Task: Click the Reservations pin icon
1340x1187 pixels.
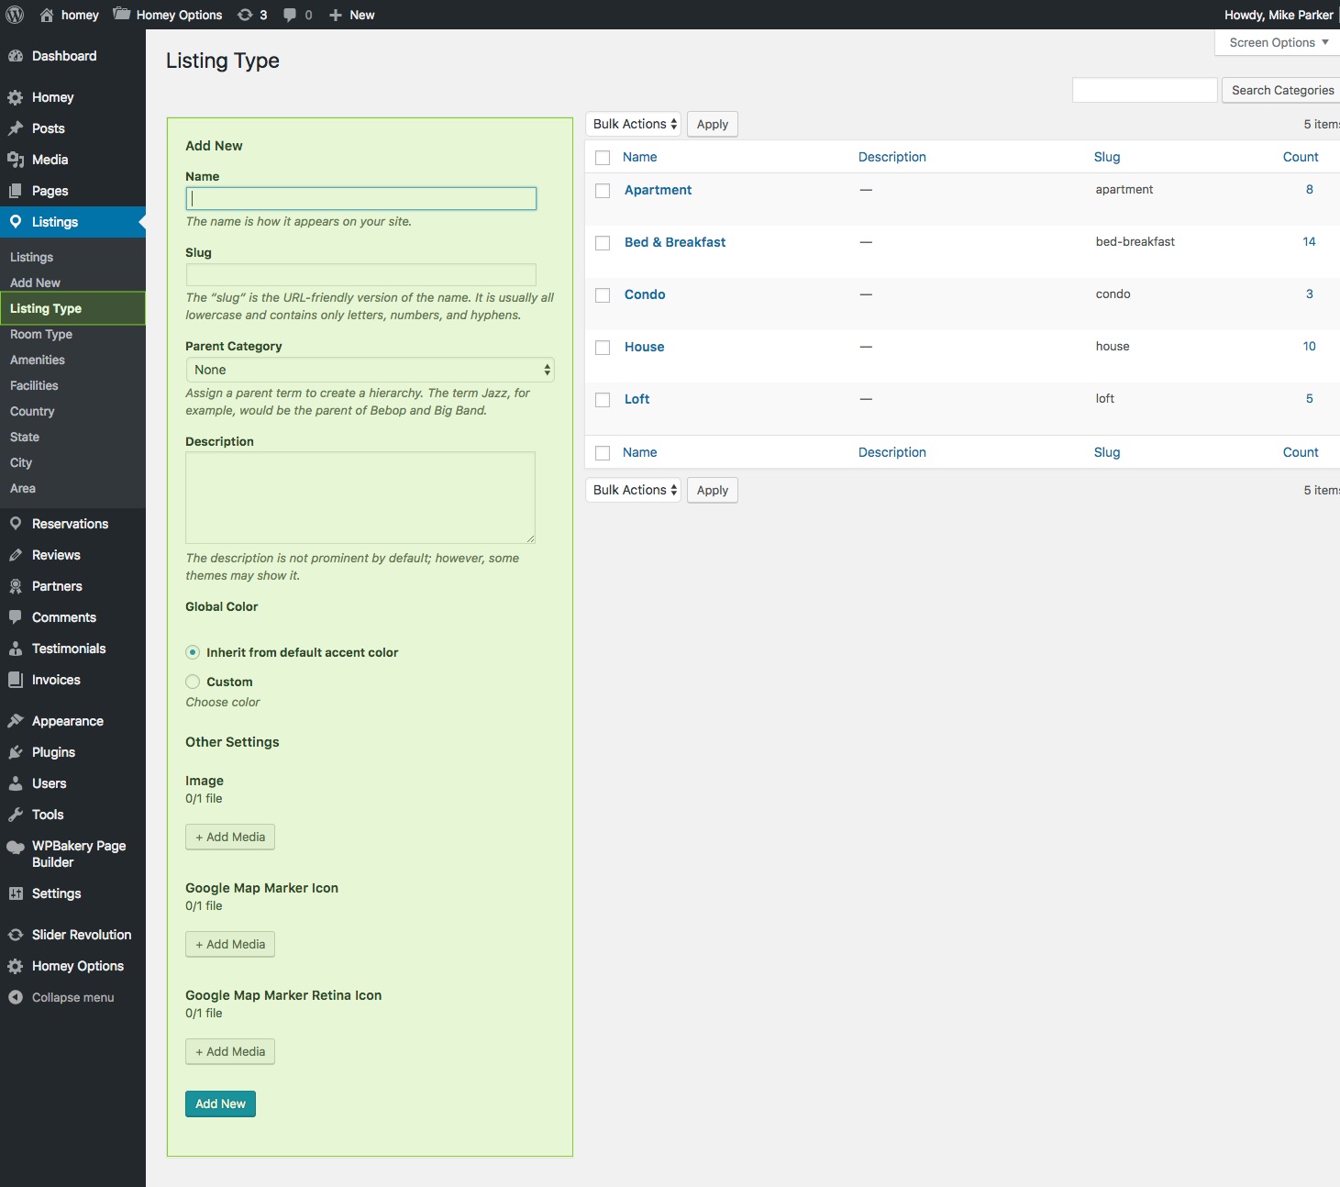Action: point(16,524)
